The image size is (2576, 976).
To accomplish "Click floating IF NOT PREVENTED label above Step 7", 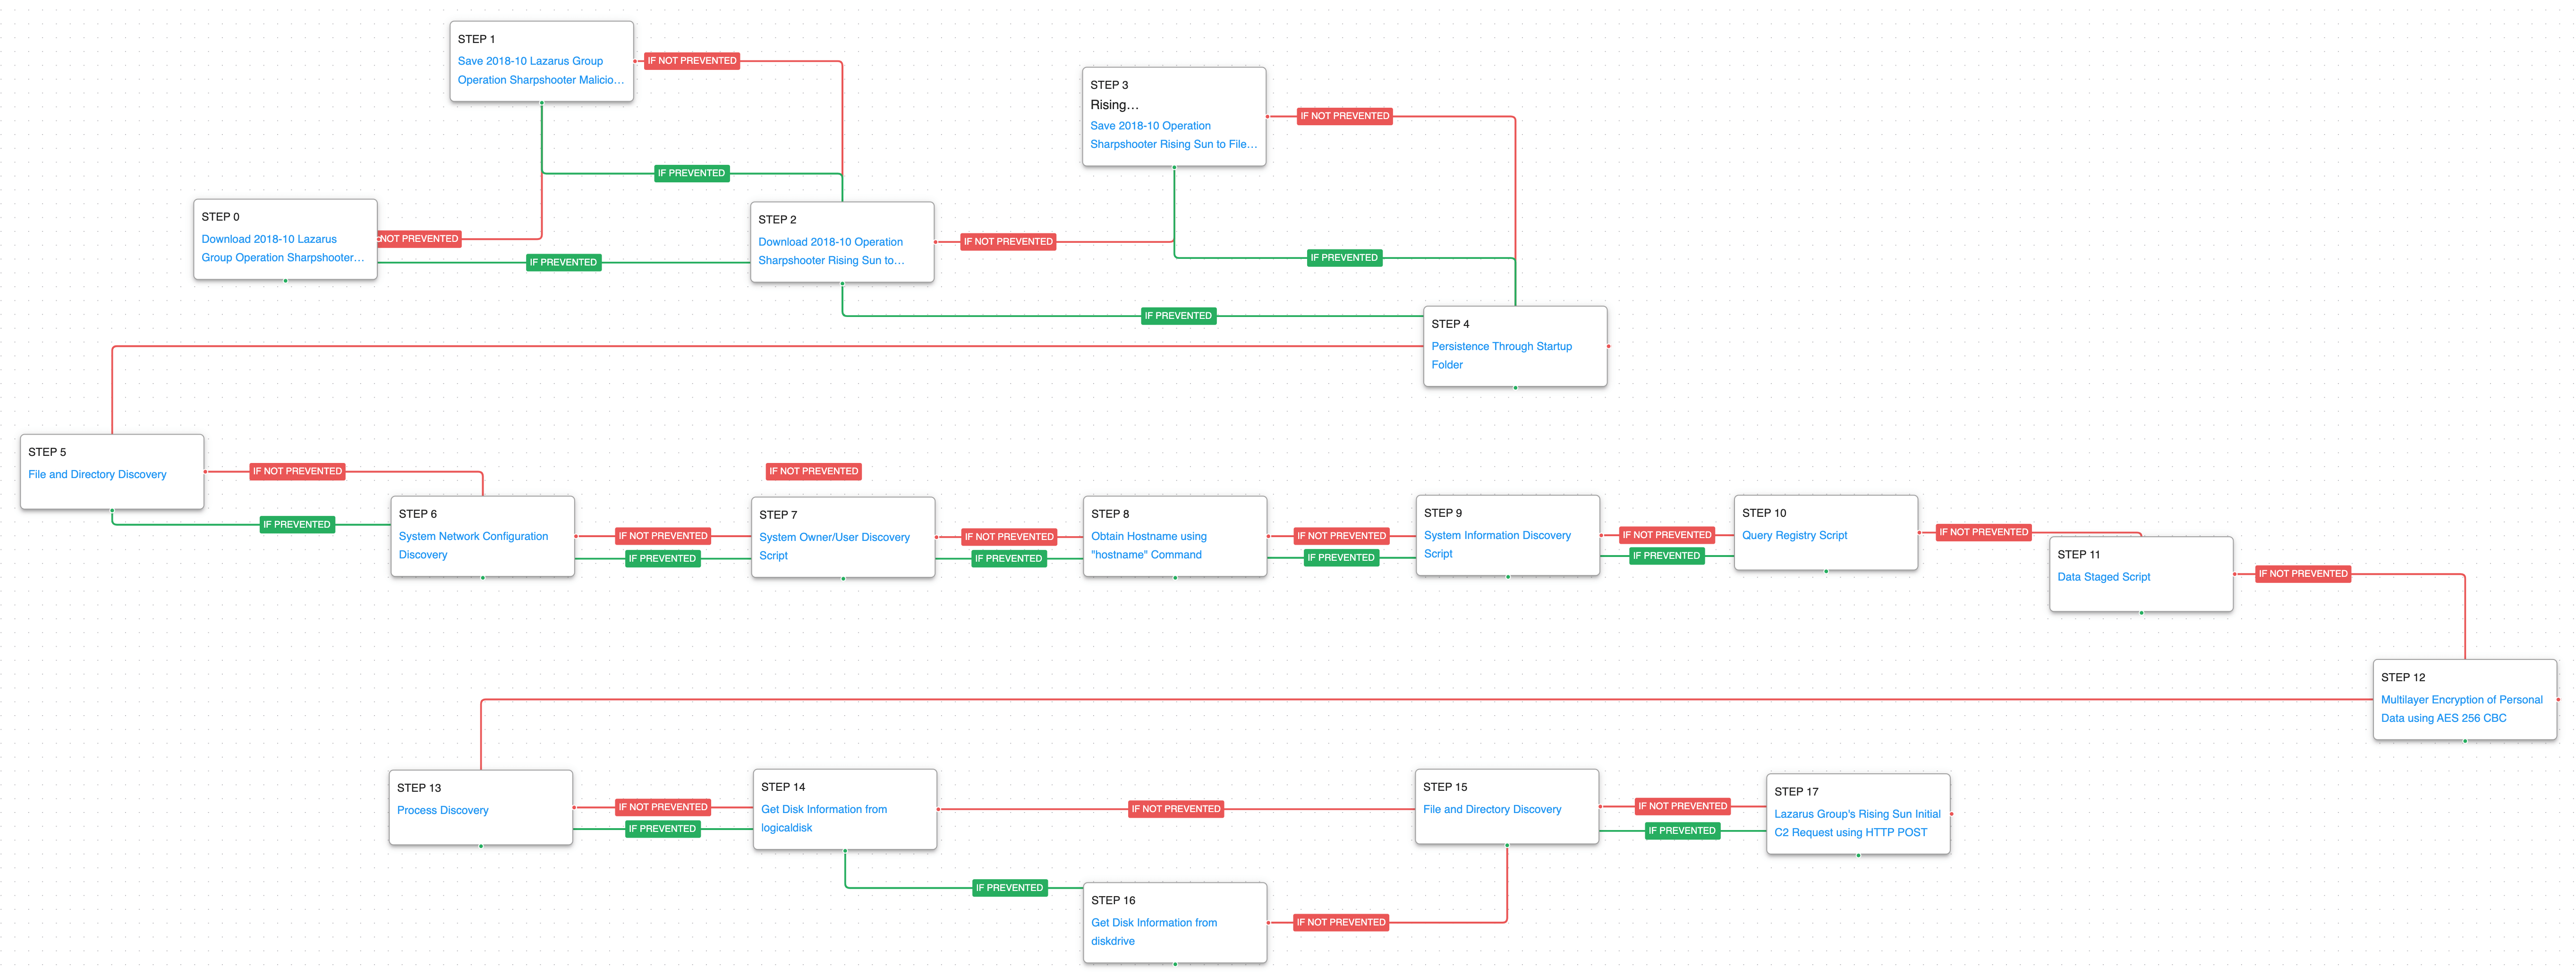I will pyautogui.click(x=813, y=472).
